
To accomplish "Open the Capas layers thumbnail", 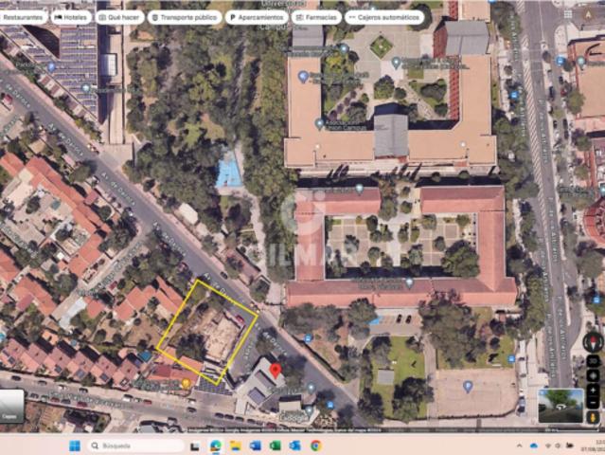I will point(10,406).
